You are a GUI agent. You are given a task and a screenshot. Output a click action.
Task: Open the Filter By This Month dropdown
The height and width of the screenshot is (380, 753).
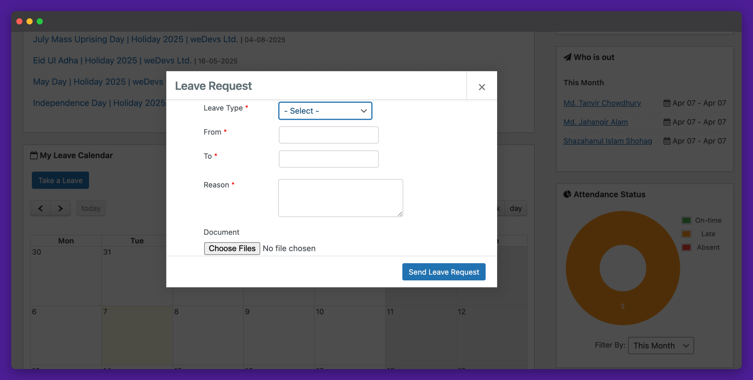point(661,345)
